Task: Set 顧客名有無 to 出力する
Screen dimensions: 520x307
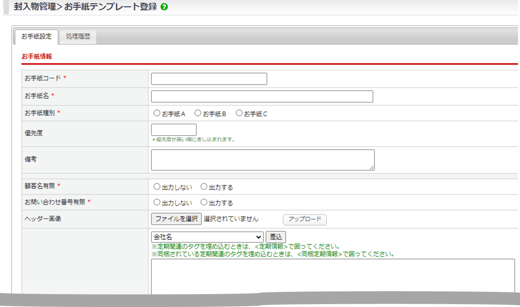Action: 204,187
